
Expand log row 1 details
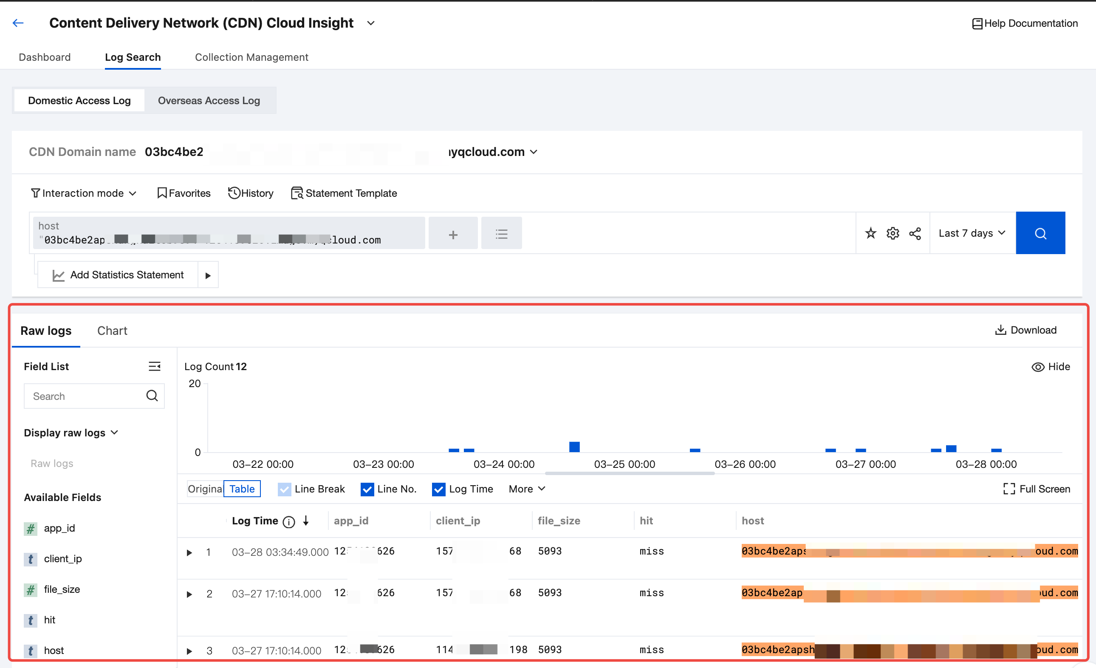(189, 552)
